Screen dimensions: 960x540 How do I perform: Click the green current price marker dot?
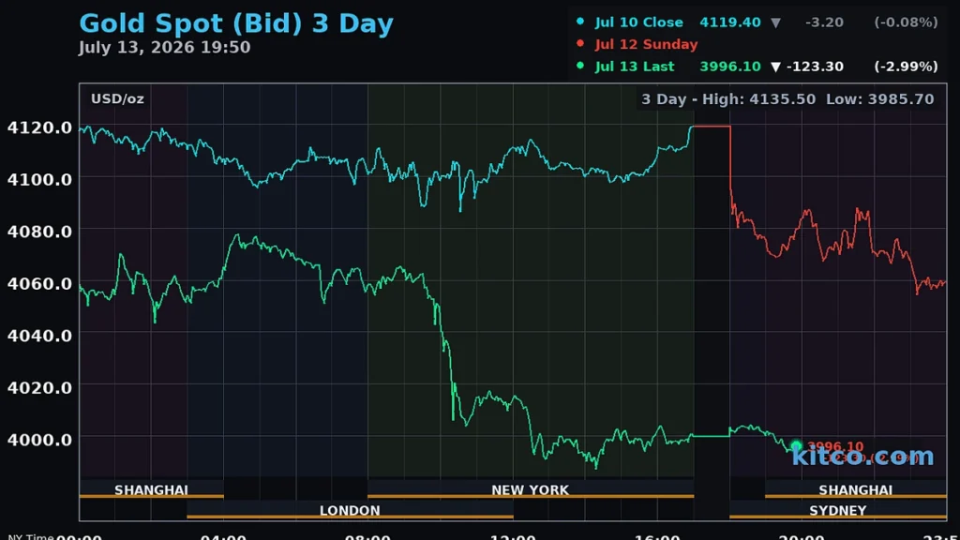point(796,445)
